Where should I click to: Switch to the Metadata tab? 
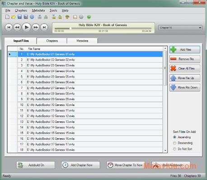point(82,41)
